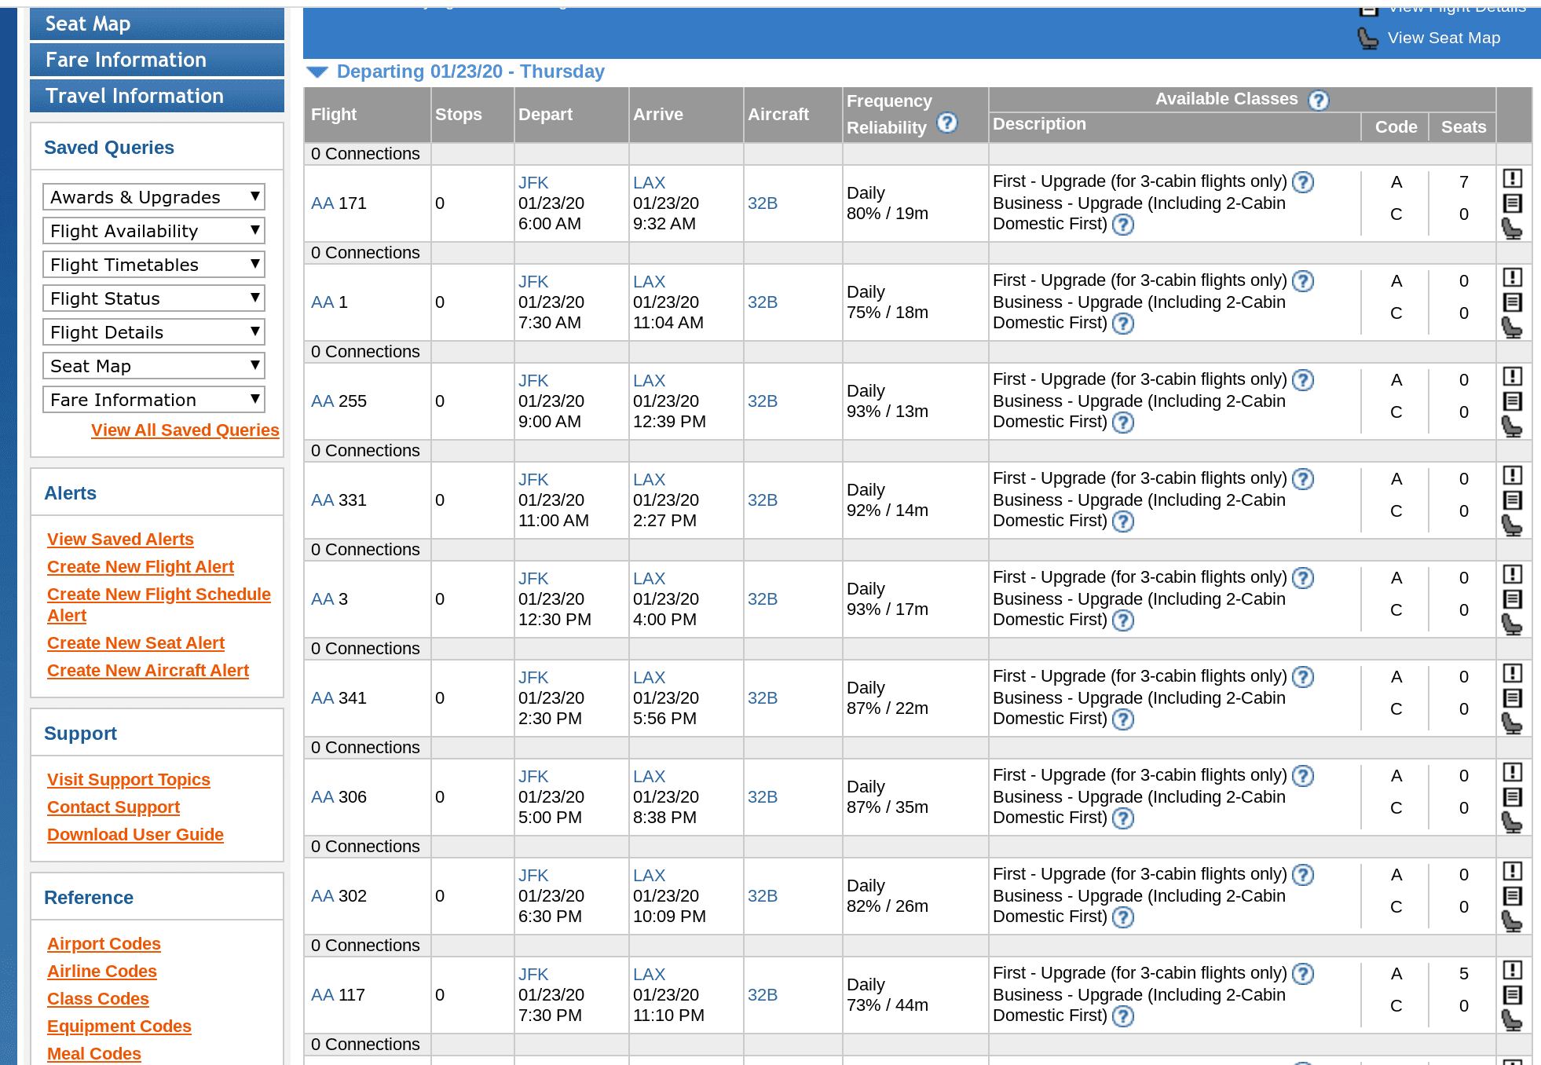Open the Flight Status saved query dropdown
Screen dimensions: 1541x1065
point(154,298)
